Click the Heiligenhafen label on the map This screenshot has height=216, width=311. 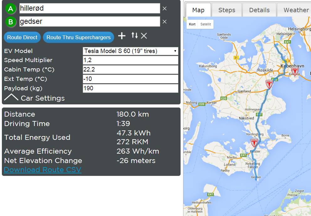[x=201, y=203]
